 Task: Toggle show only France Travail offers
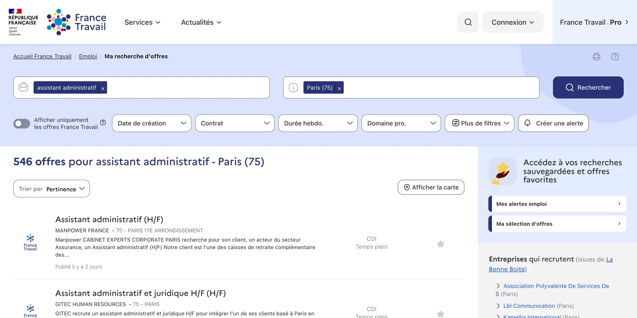tap(22, 124)
